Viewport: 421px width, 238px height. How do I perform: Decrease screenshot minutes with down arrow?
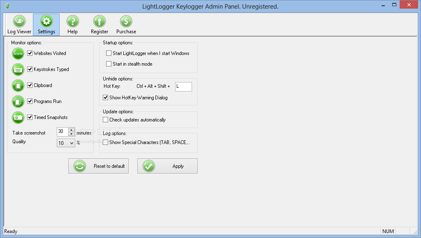pyautogui.click(x=72, y=134)
